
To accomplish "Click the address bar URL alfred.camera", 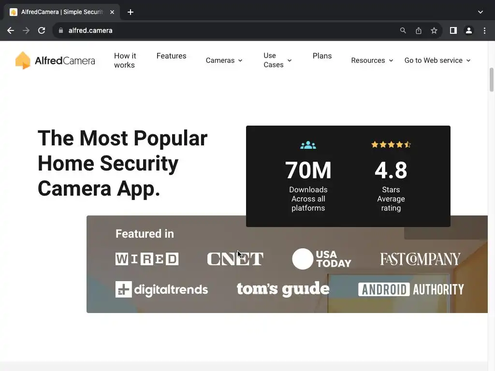I will pyautogui.click(x=90, y=30).
